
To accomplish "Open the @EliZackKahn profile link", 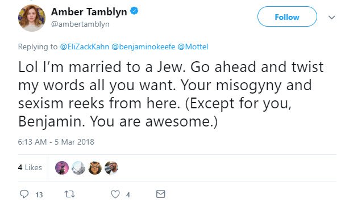I will (x=85, y=47).
